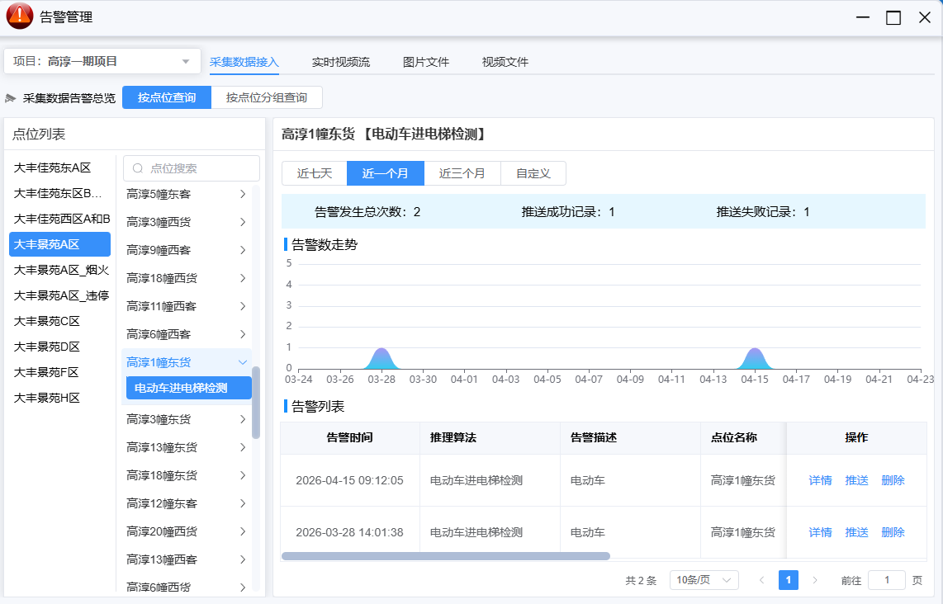Expand 高淳20幢西货 chevron
The image size is (943, 604).
coord(243,531)
